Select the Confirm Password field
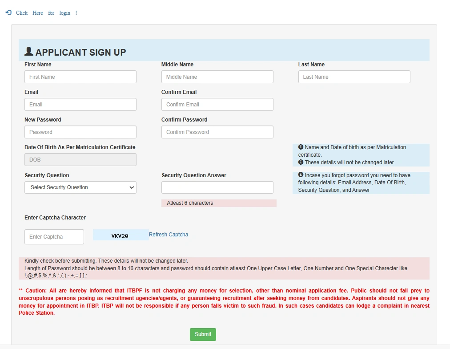The image size is (450, 349). [217, 132]
